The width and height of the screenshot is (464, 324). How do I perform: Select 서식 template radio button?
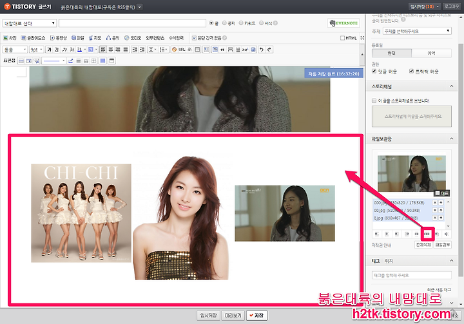[x=261, y=23]
